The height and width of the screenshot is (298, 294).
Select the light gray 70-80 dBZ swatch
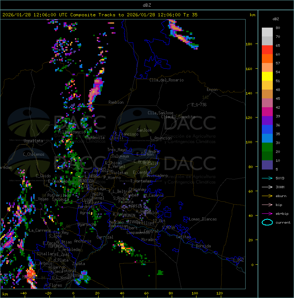click(267, 32)
